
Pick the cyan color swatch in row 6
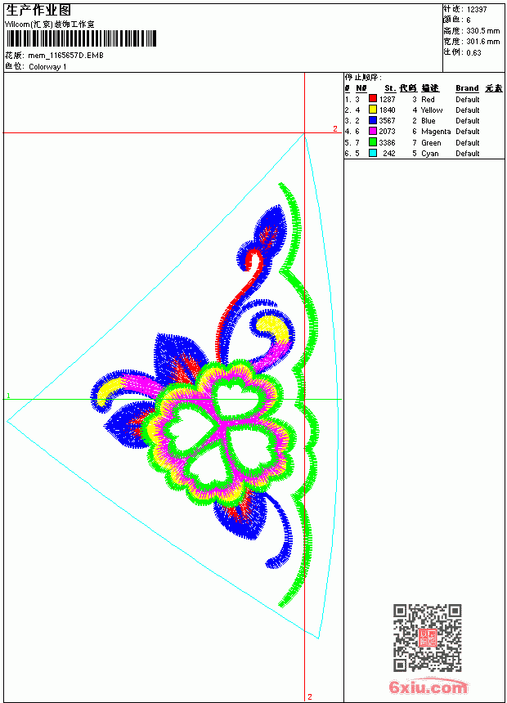tap(372, 153)
